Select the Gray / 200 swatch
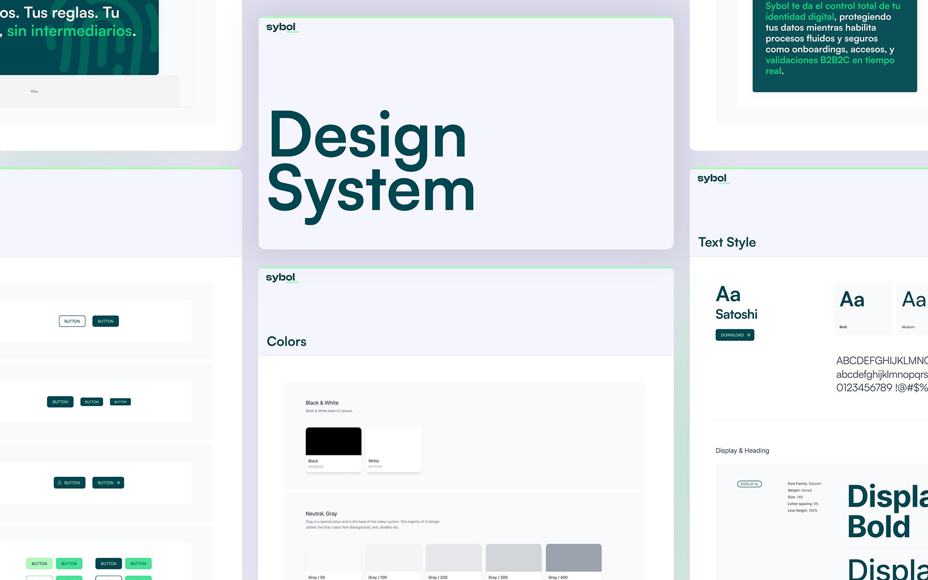This screenshot has height=580, width=928. coord(453,558)
